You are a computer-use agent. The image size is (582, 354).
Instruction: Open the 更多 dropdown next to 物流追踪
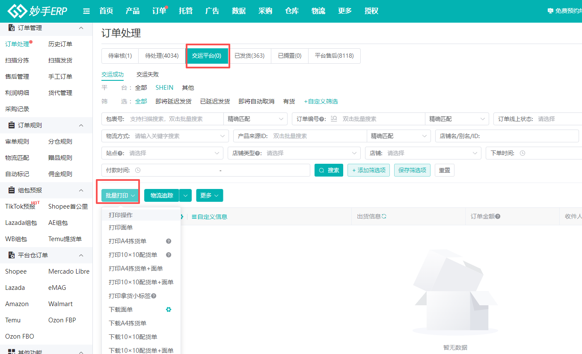coord(209,195)
